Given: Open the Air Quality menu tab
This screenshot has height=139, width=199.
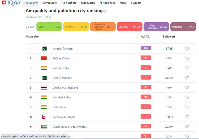Looking at the screenshot, I should pyautogui.click(x=31, y=3).
